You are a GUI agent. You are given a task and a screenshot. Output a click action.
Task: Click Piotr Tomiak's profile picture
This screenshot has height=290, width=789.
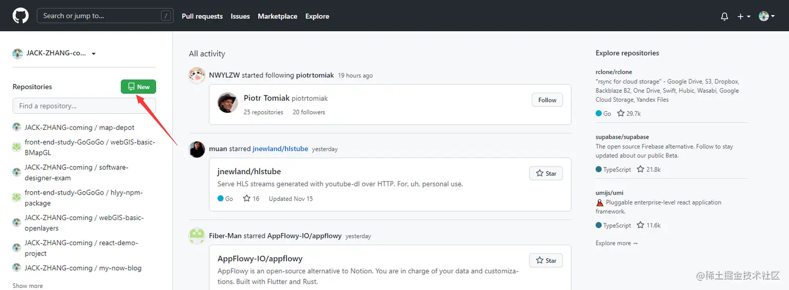point(228,103)
